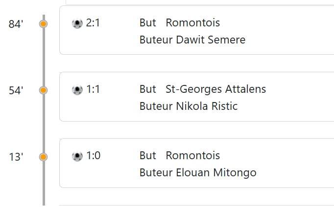Image resolution: width=334 pixels, height=208 pixels.
Task: Click the 1:0 score text
Action: point(93,156)
